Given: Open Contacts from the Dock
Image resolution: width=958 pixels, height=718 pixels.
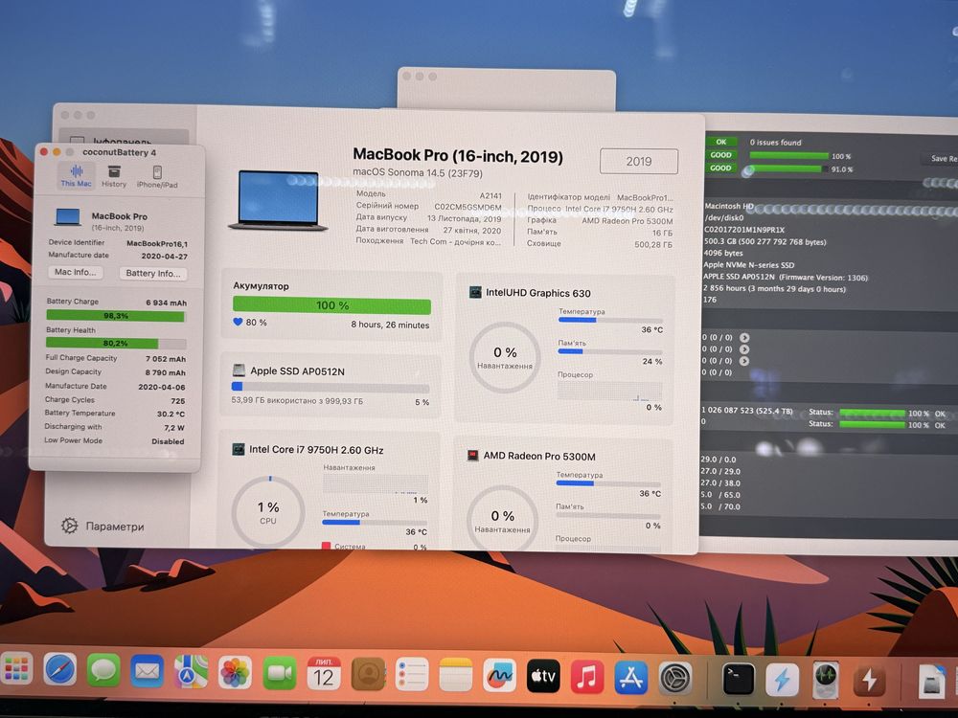Looking at the screenshot, I should pos(368,674).
